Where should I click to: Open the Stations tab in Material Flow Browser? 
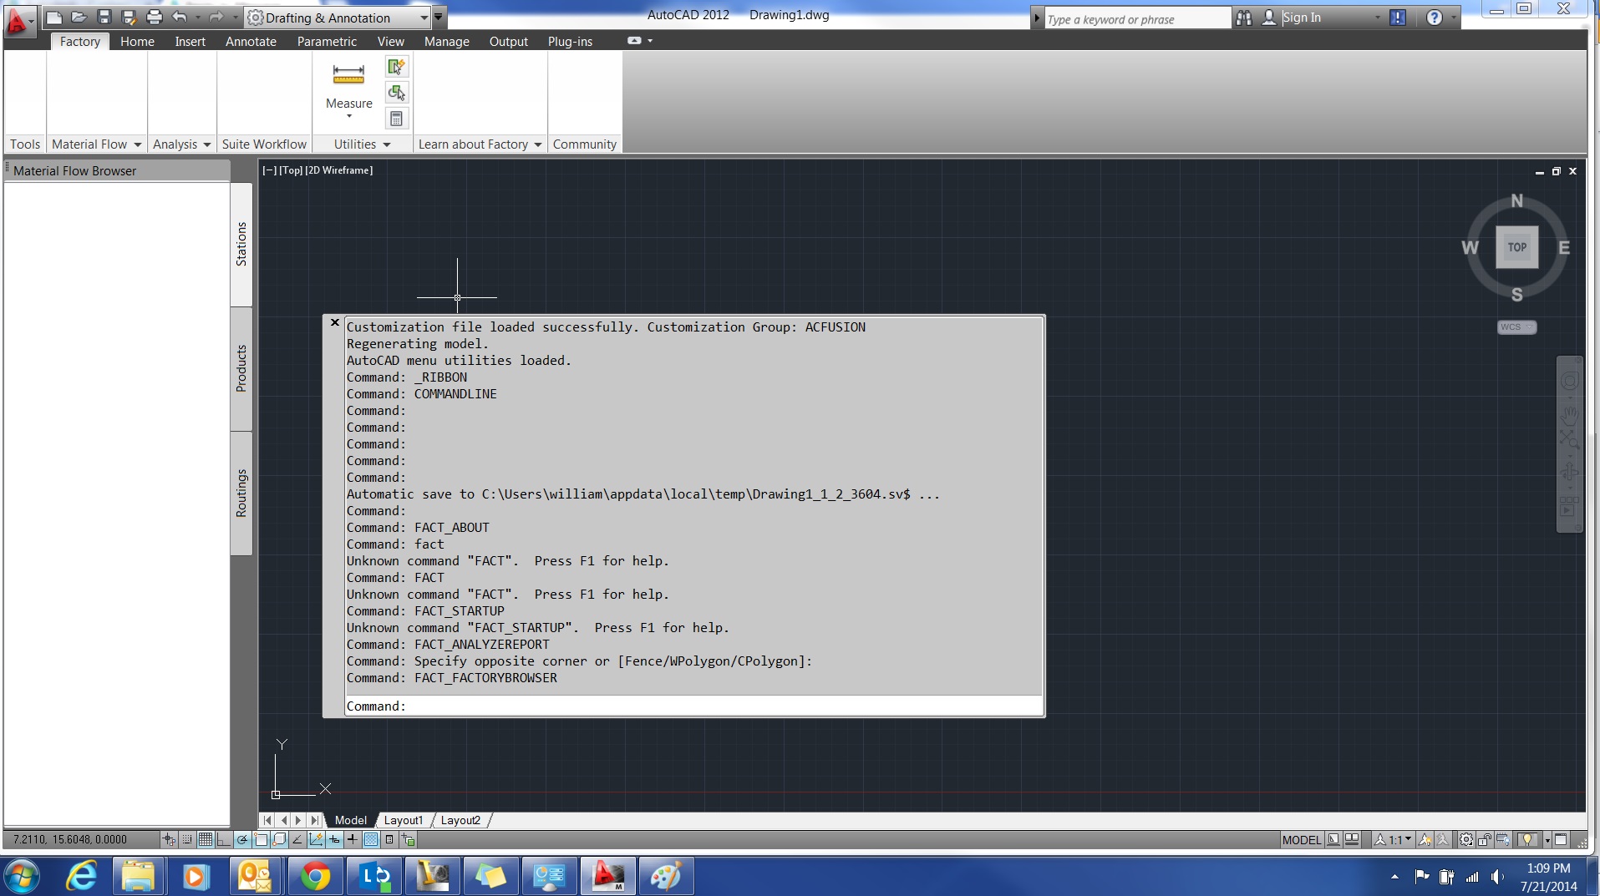(x=241, y=244)
